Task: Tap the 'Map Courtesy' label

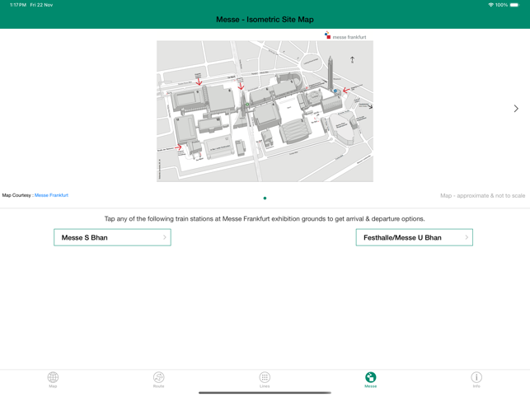Action: point(16,195)
